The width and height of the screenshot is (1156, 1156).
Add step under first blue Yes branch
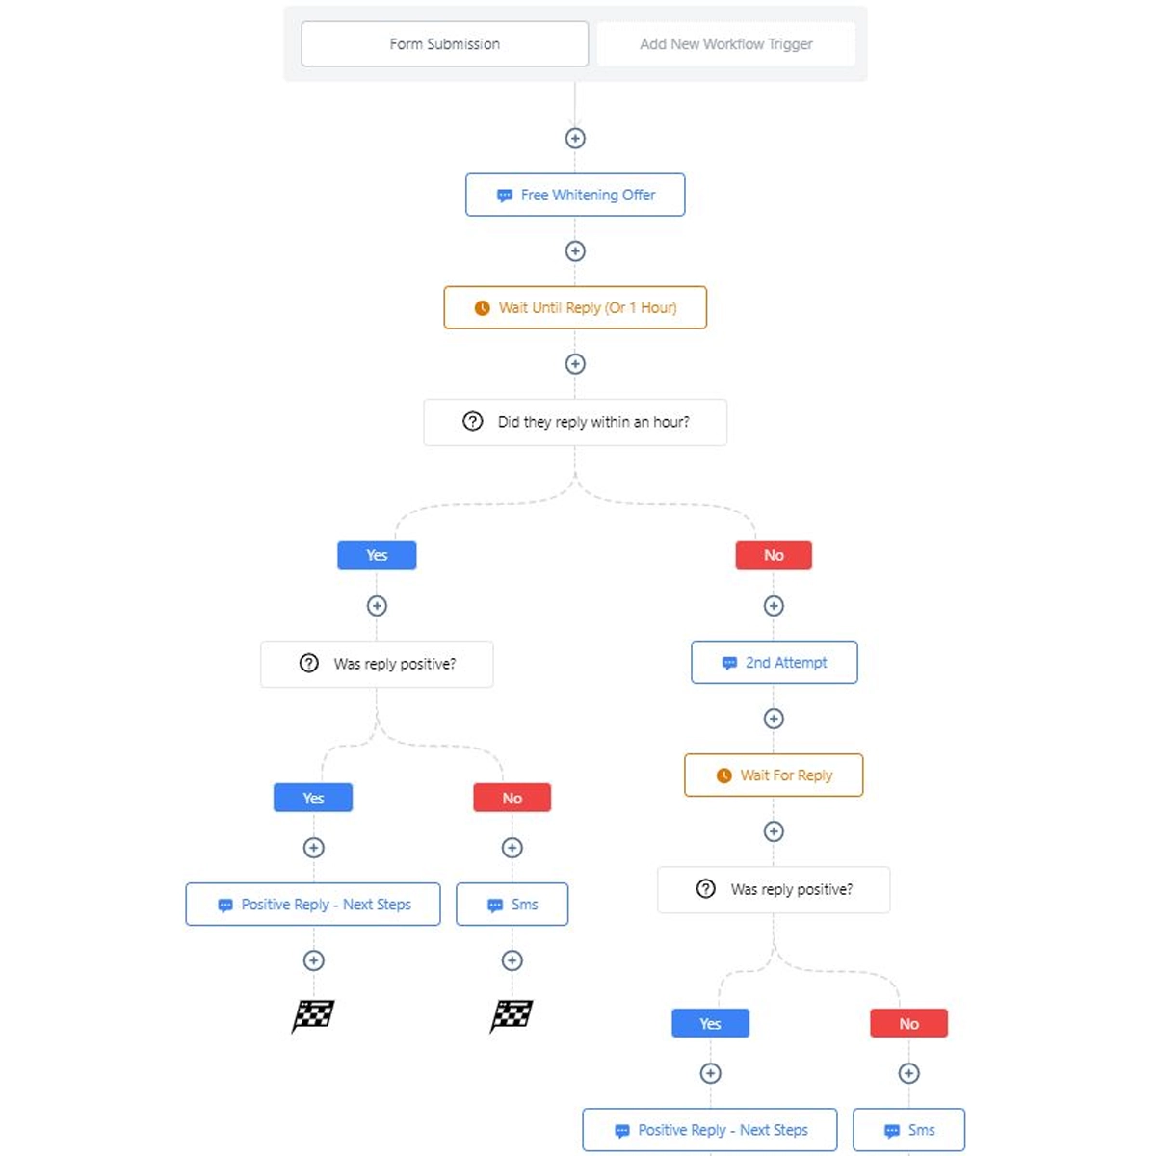pyautogui.click(x=377, y=606)
